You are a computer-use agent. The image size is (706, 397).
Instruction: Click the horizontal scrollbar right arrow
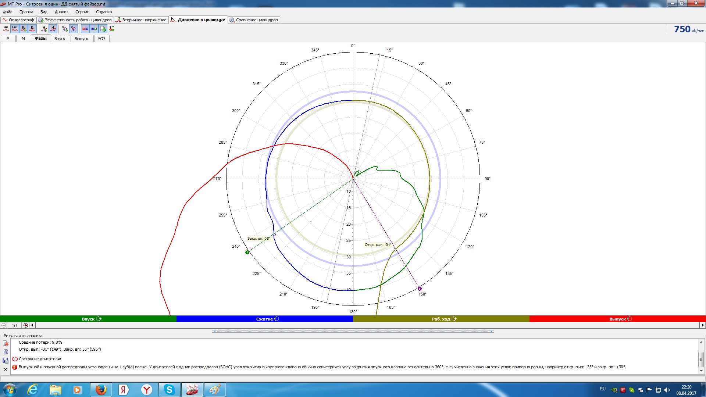tap(703, 325)
